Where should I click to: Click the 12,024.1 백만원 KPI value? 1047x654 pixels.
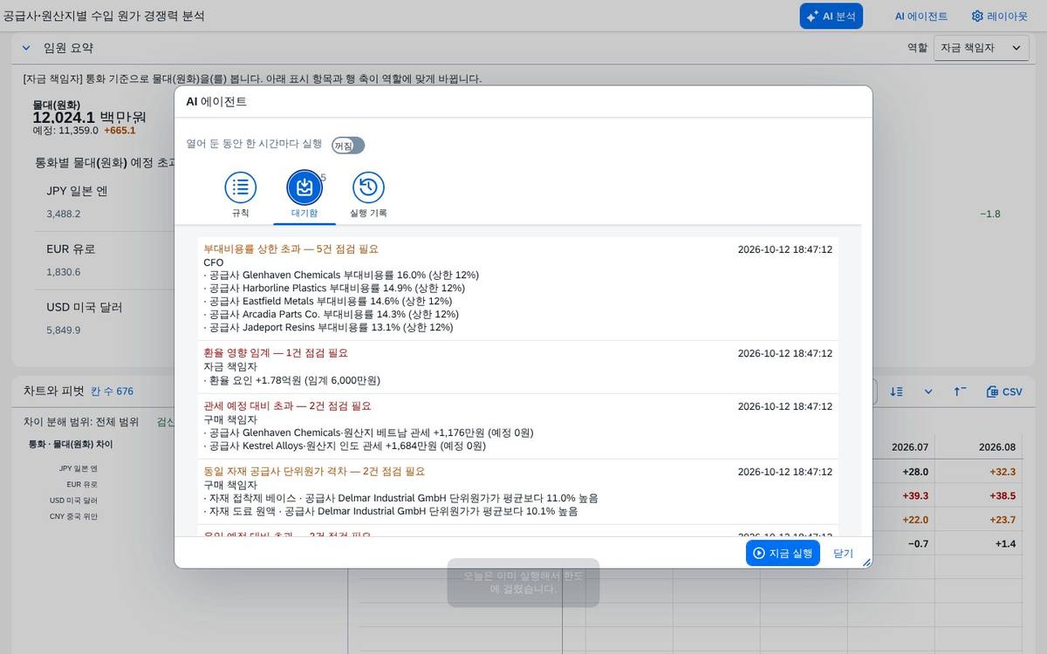[x=89, y=117]
